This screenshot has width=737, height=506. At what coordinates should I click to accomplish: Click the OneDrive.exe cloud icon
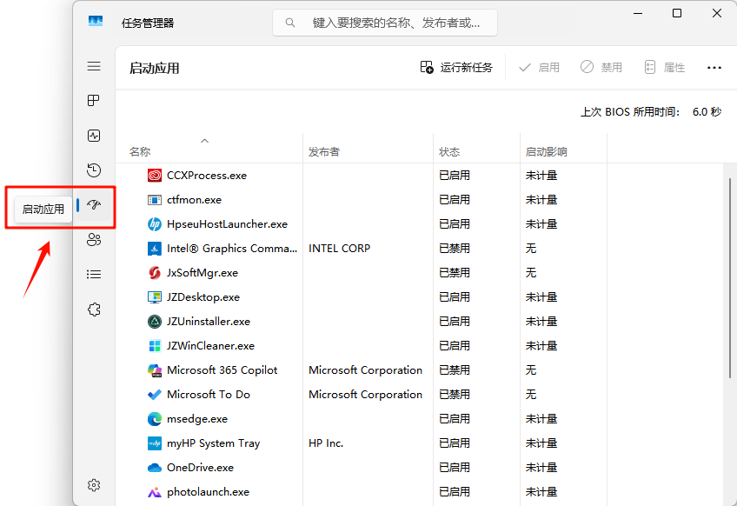click(x=154, y=468)
